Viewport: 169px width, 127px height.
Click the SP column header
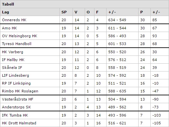(64, 12)
